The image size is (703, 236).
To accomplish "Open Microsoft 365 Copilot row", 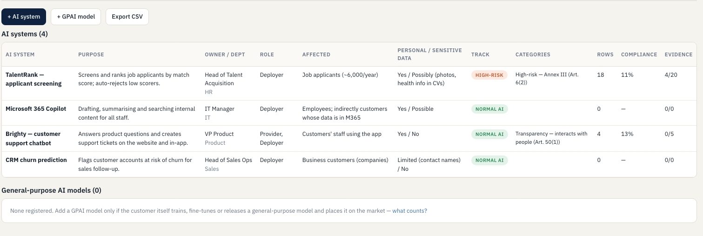I will (x=36, y=109).
